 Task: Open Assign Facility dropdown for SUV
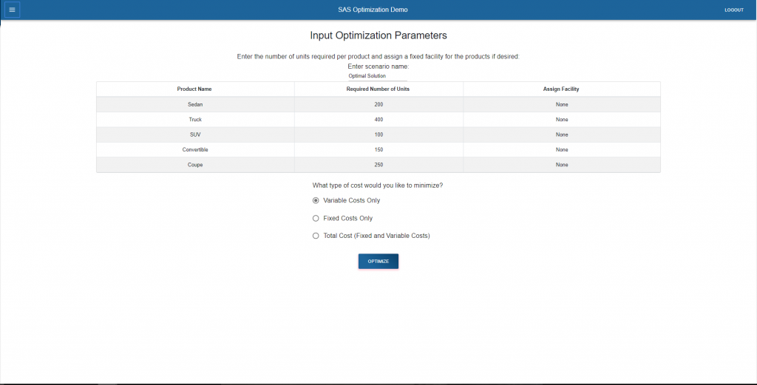tap(562, 134)
